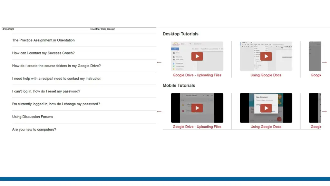Click the right arrow of Desktop Tutorials carousel
Screen dimensions: 330x186
click(x=324, y=62)
